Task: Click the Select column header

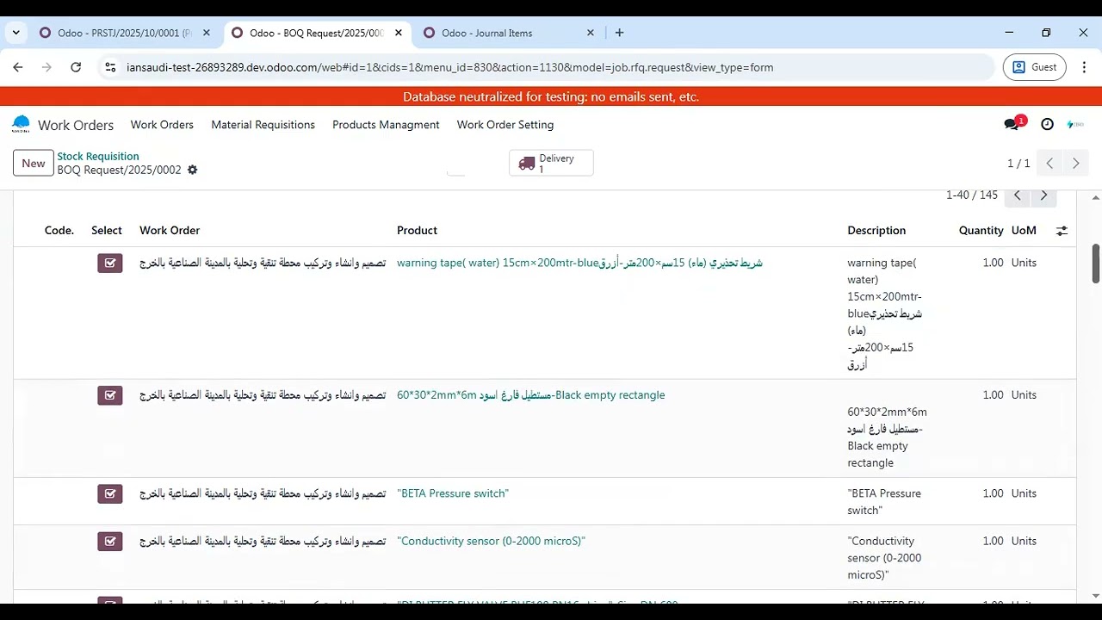Action: [107, 231]
